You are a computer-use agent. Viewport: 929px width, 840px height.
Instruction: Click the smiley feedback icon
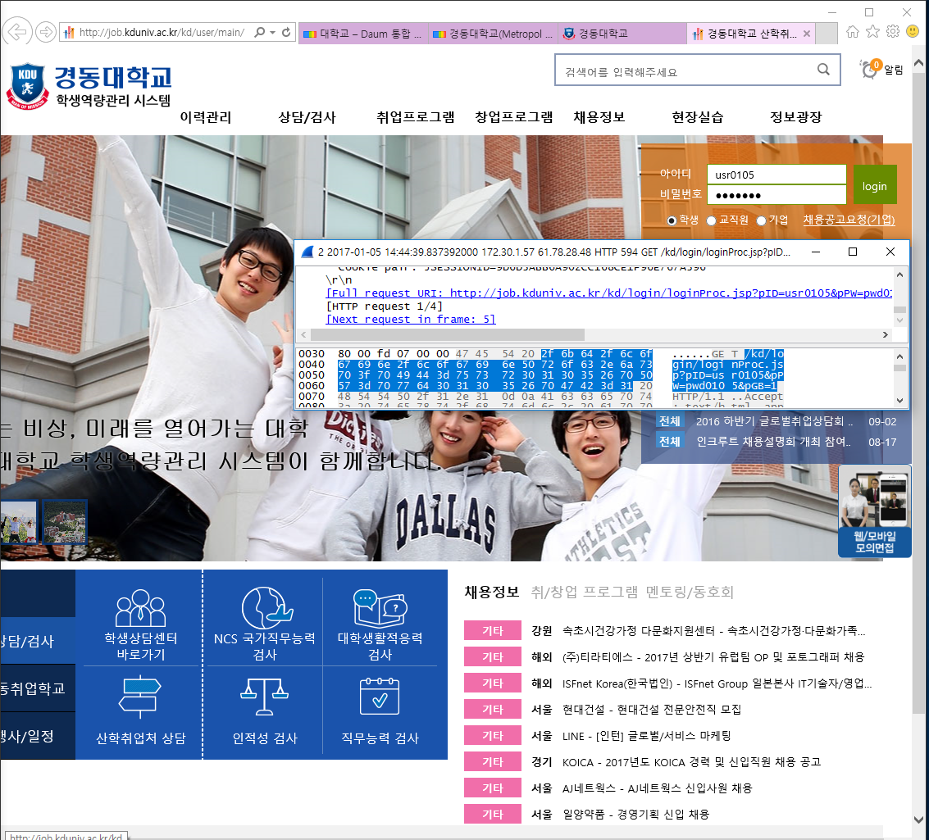tap(913, 31)
